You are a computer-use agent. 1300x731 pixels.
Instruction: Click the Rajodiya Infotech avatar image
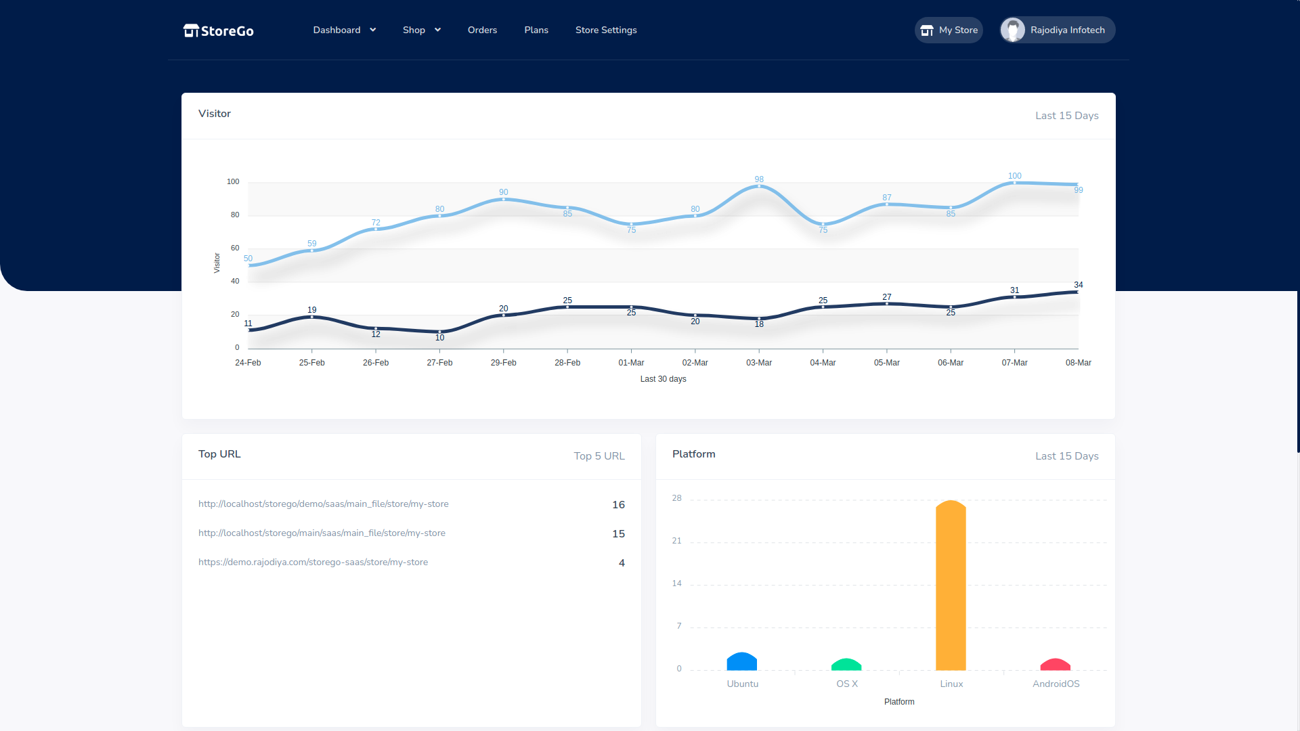1013,30
